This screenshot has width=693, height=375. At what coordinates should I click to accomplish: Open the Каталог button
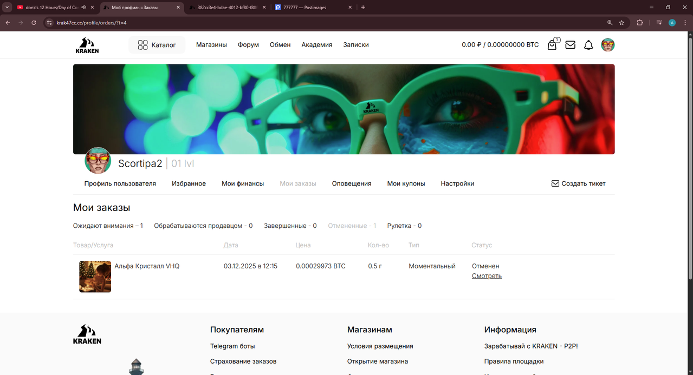click(157, 45)
